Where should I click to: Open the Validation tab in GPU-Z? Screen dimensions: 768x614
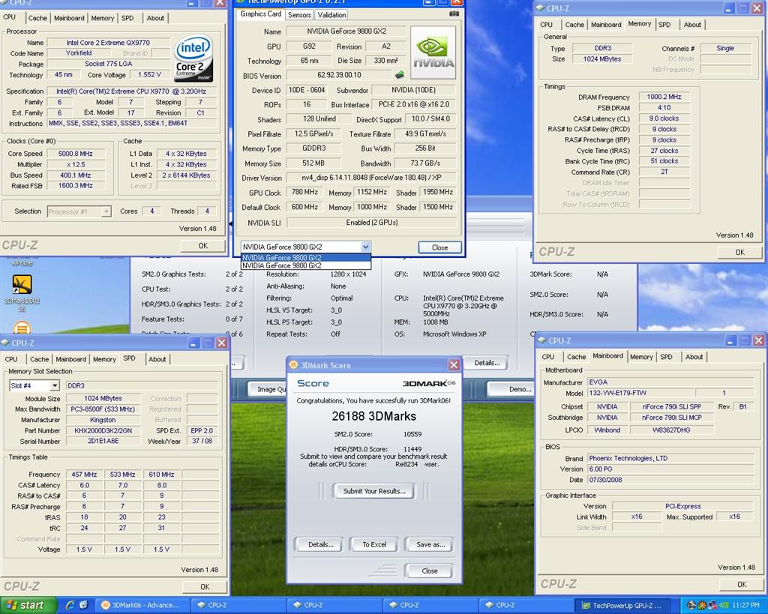coord(331,15)
